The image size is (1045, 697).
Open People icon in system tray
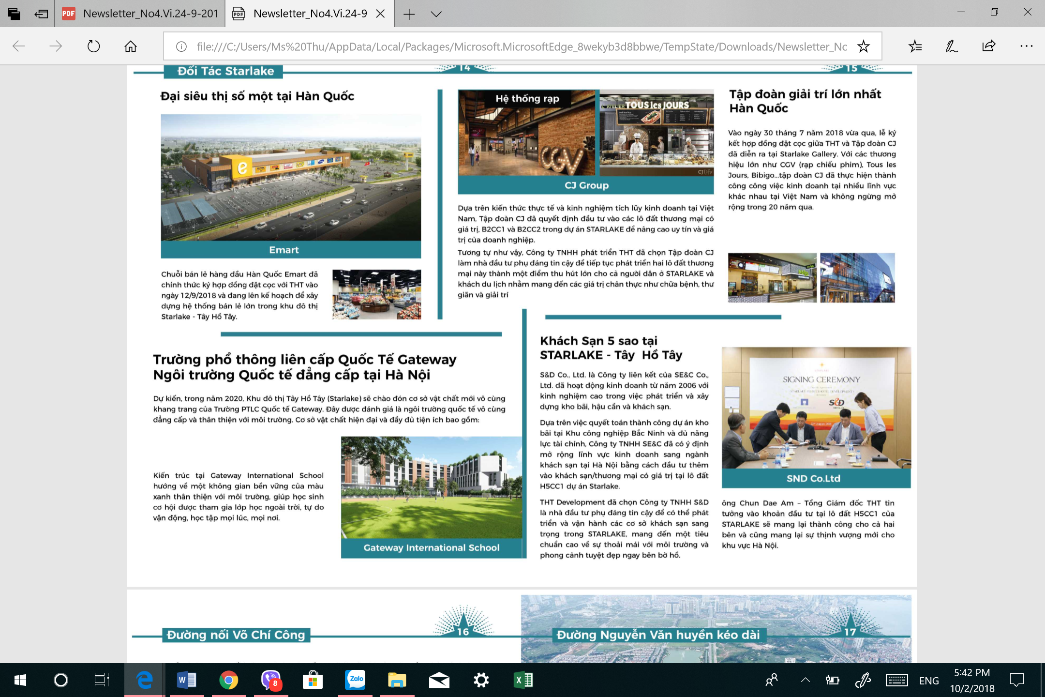[x=772, y=680]
